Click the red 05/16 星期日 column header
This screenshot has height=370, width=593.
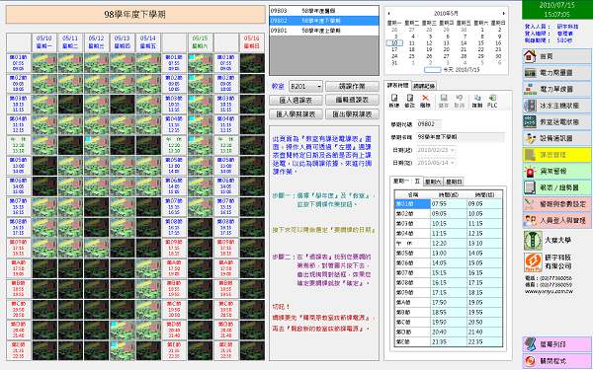pyautogui.click(x=251, y=42)
